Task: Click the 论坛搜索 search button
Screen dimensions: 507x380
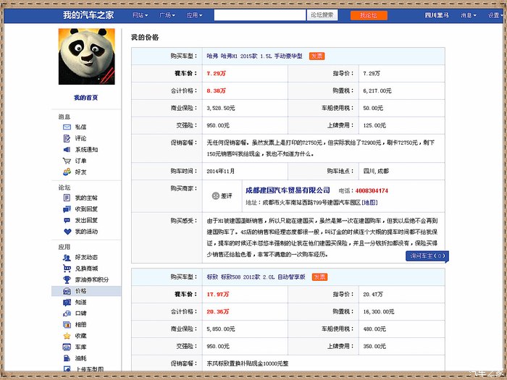Action: pyautogui.click(x=322, y=15)
